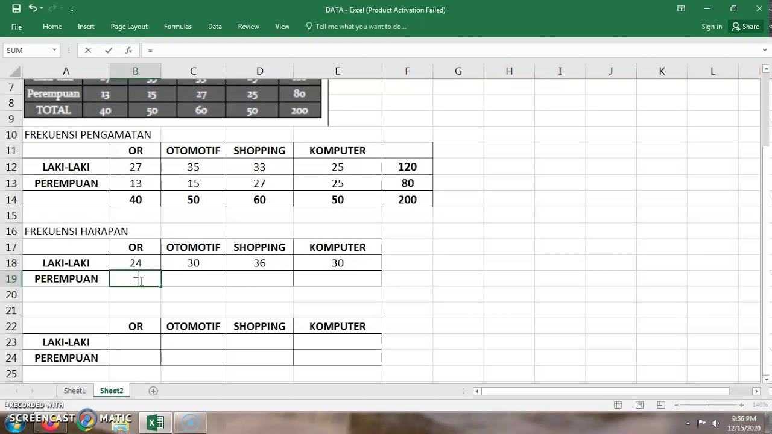Cancel the formula entry with the X icon

tap(88, 51)
